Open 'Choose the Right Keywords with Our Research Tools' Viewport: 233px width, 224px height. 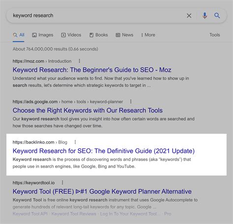pos(87,110)
